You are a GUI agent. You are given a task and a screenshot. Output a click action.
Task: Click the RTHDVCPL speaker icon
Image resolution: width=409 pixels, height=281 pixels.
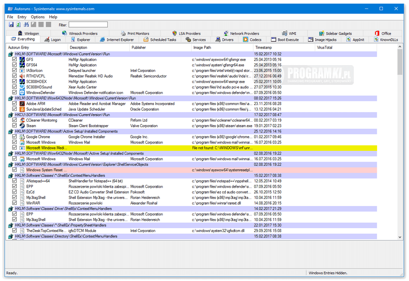click(22, 76)
